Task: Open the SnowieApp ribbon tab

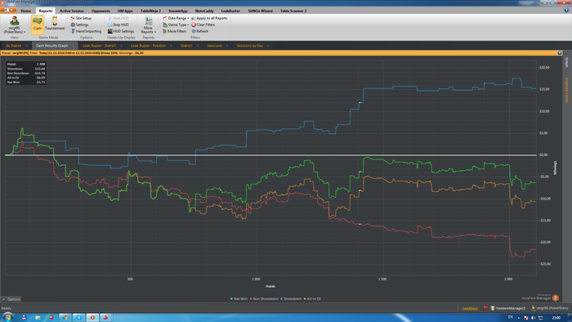Action: coord(177,11)
